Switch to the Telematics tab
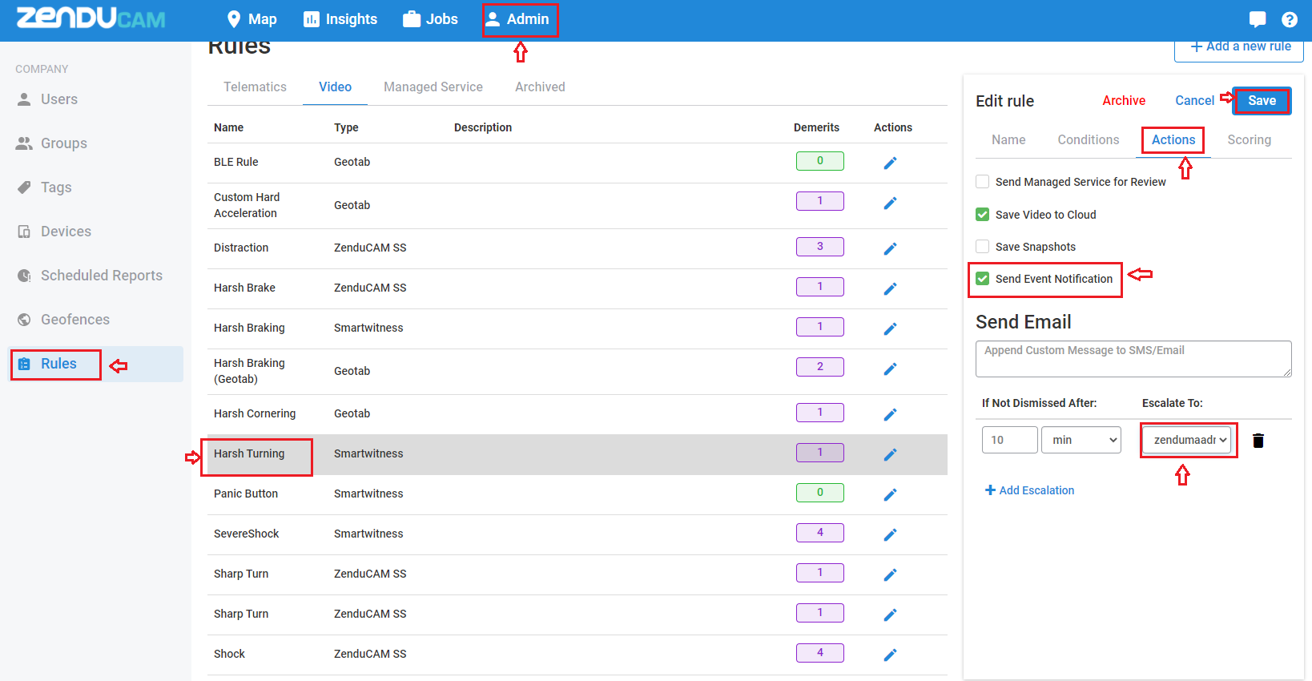This screenshot has height=681, width=1312. point(255,87)
